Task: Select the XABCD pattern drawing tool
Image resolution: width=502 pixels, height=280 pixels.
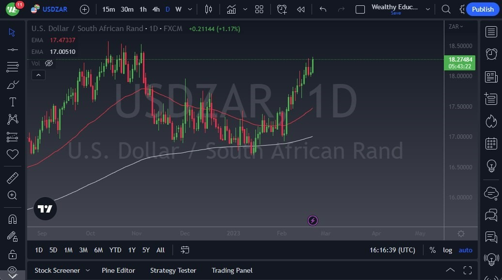Action: coord(13,119)
